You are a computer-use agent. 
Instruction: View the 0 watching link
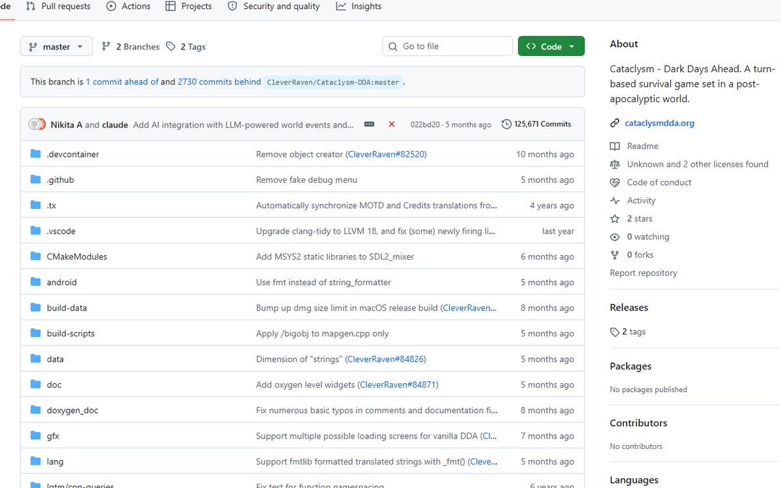pos(648,237)
